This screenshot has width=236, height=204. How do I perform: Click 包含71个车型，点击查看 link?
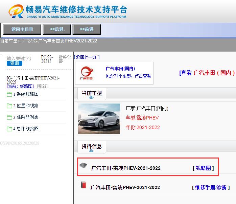pyautogui.click(x=128, y=76)
